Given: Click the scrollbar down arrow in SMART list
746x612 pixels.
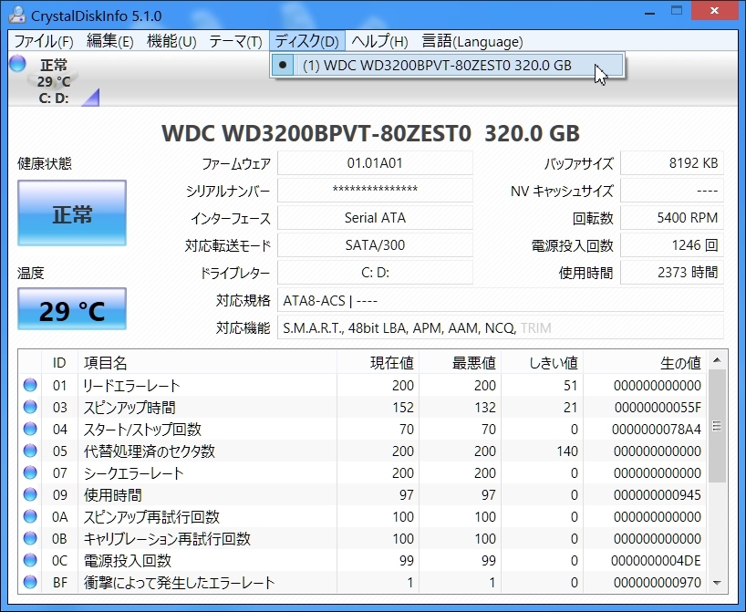Looking at the screenshot, I should 717,583.
